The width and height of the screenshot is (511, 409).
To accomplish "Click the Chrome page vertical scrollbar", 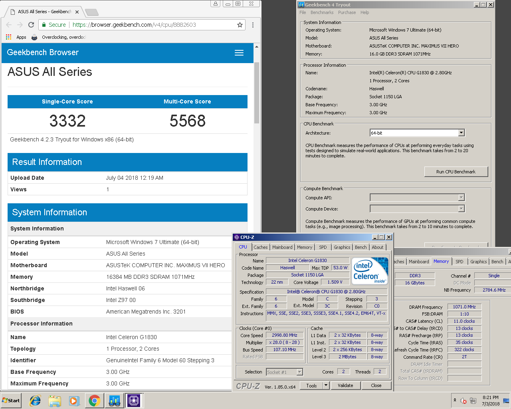I will (257, 93).
